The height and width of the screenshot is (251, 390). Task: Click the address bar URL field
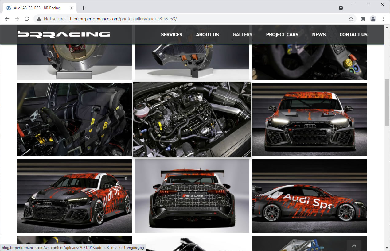click(197, 19)
